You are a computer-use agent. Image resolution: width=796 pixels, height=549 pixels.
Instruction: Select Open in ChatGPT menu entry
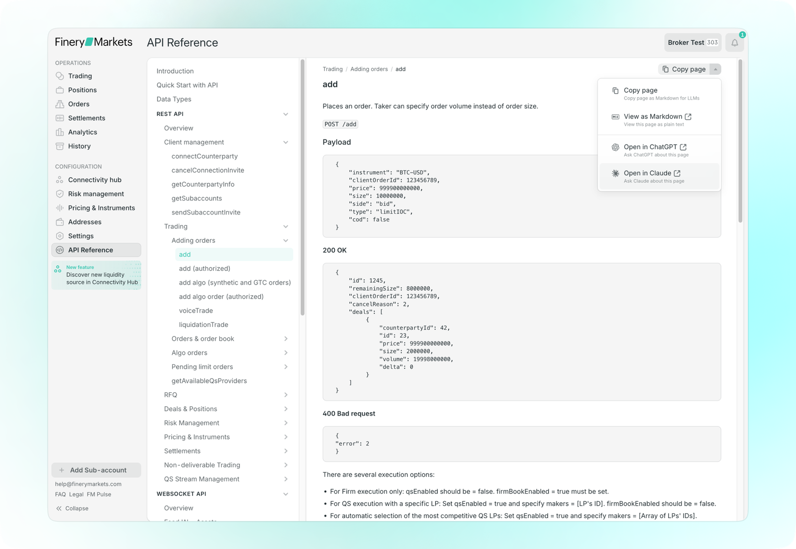tap(659, 150)
